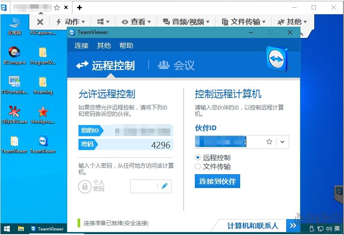Select the FSCapture desktop icon
The height and width of the screenshot is (235, 344).
[x=43, y=32]
